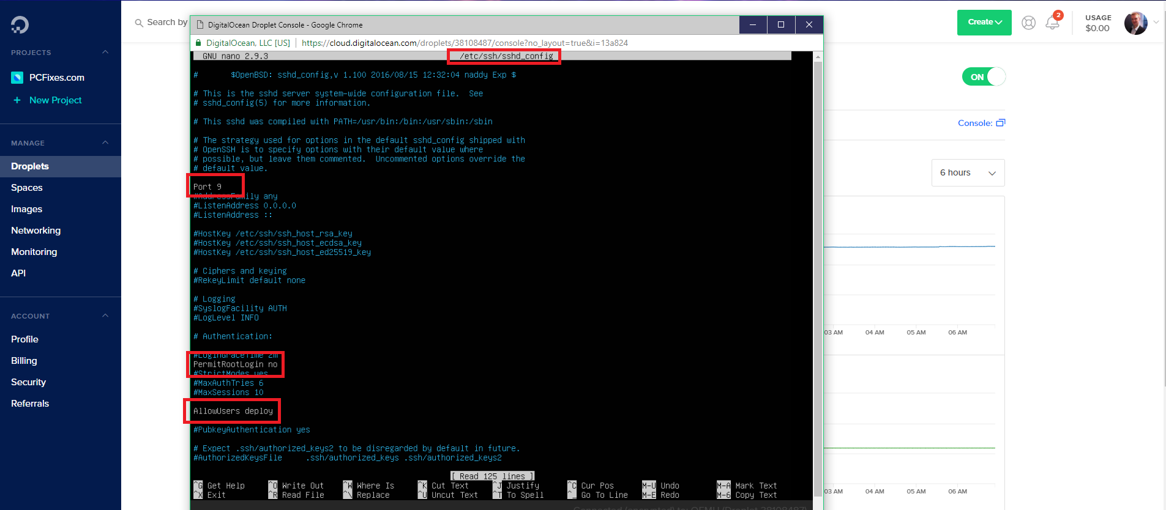Collapse the ACCOUNT section chevron
1166x510 pixels.
(105, 316)
